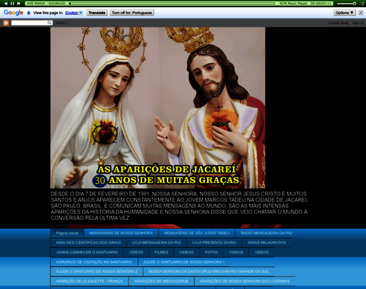
Task: Open the English language dropdown arrow
Action: point(80,13)
